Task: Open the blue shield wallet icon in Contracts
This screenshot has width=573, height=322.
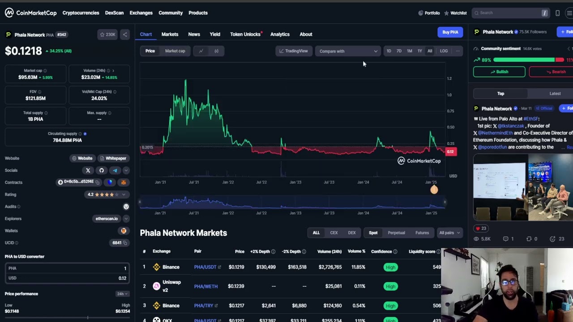Action: (x=110, y=182)
